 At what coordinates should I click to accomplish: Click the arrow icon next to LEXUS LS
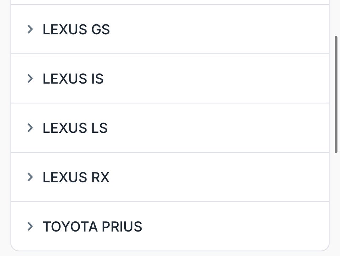point(30,127)
